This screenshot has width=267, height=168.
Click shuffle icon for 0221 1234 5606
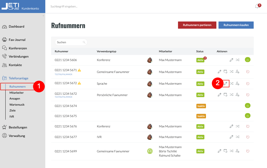coord(237,60)
